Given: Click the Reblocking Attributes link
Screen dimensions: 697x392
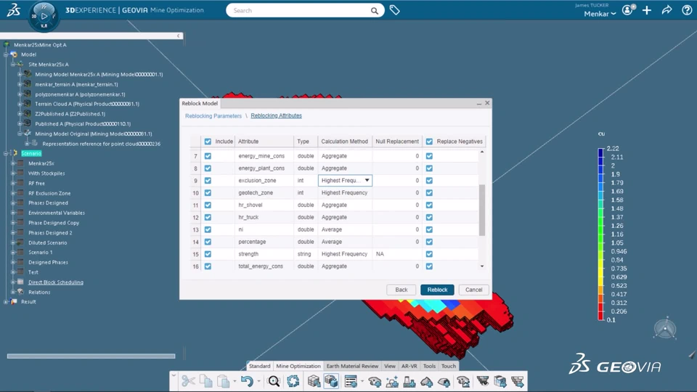Looking at the screenshot, I should pyautogui.click(x=276, y=115).
